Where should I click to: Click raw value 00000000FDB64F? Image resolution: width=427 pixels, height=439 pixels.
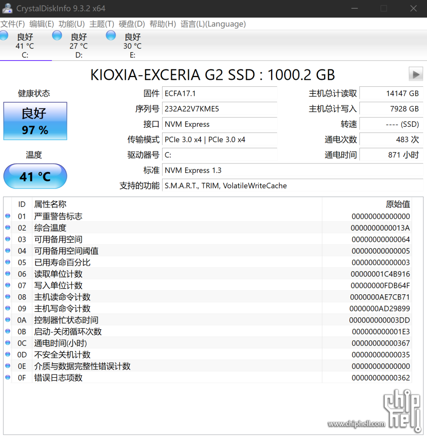tap(380, 286)
